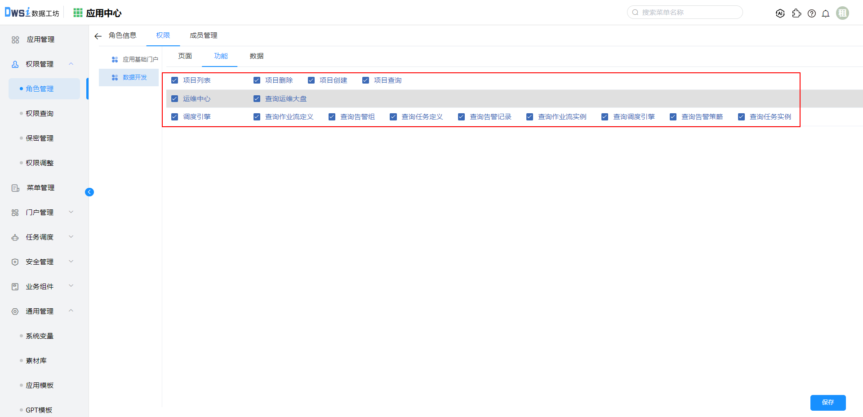Click the 搜索菜单名称 search field
This screenshot has width=863, height=417.
(x=688, y=13)
